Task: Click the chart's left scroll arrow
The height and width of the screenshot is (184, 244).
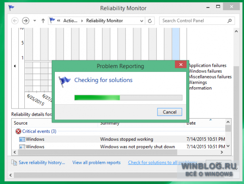Action: (15, 66)
